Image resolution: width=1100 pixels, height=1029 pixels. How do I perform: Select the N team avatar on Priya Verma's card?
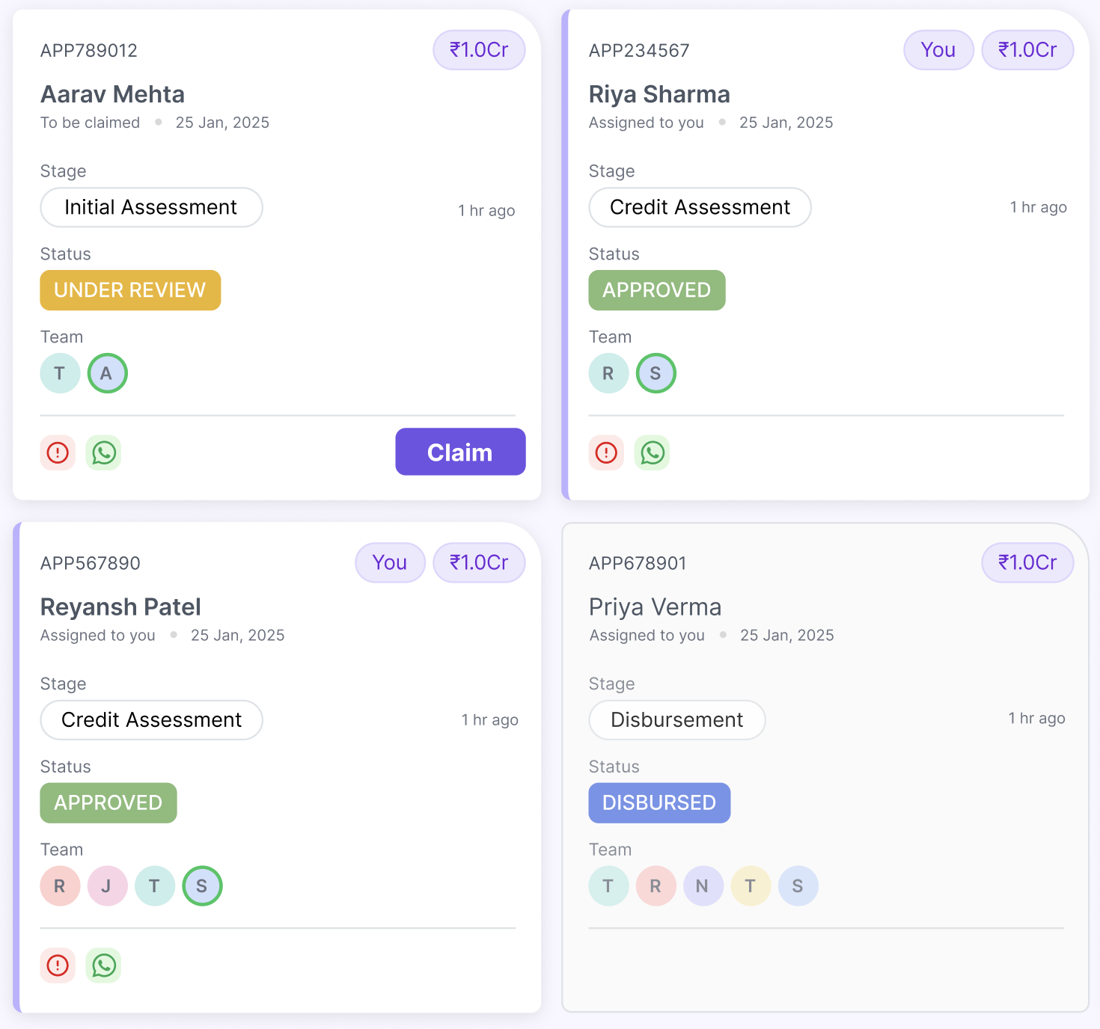(x=703, y=885)
